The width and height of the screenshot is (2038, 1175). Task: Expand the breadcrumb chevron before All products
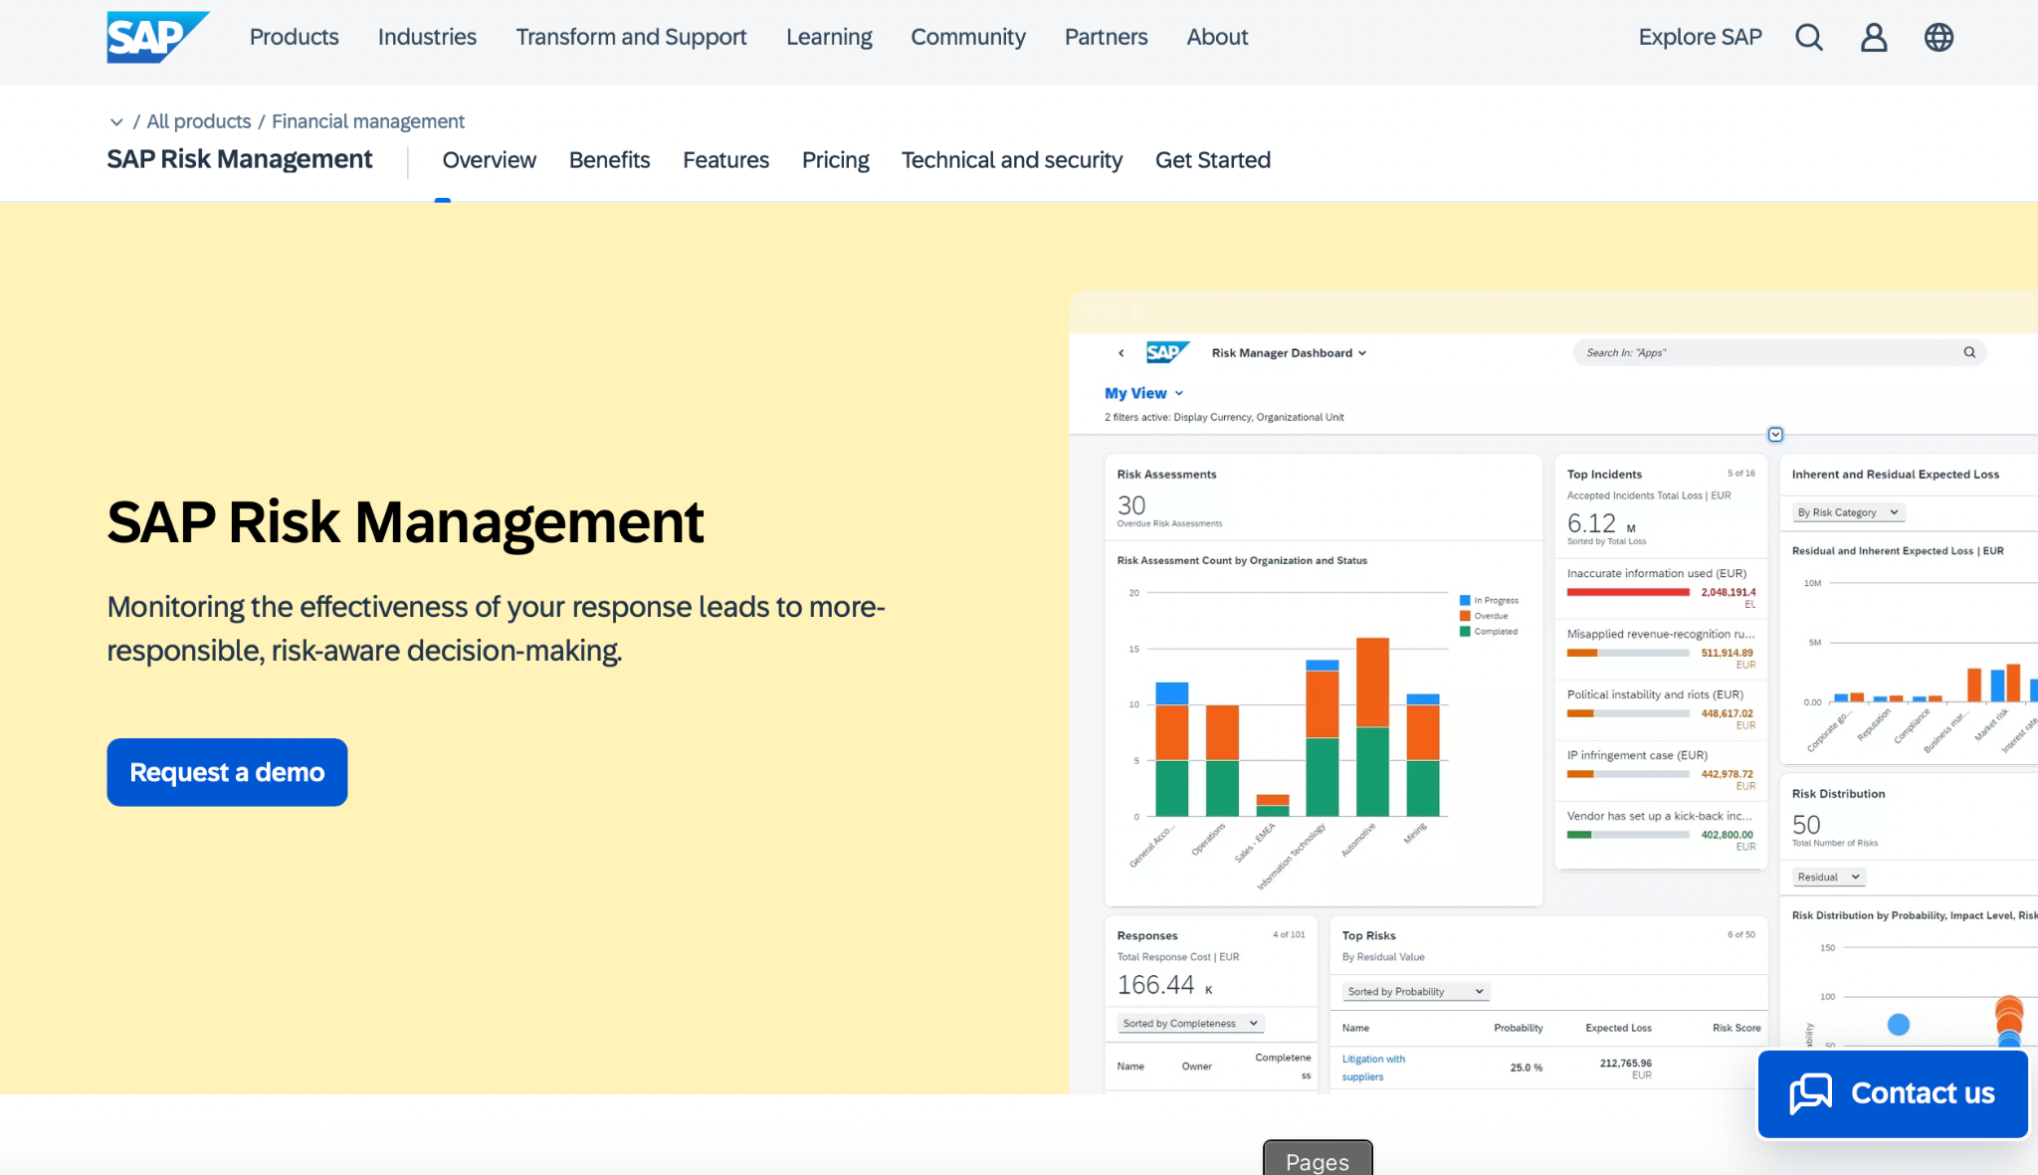pos(116,121)
